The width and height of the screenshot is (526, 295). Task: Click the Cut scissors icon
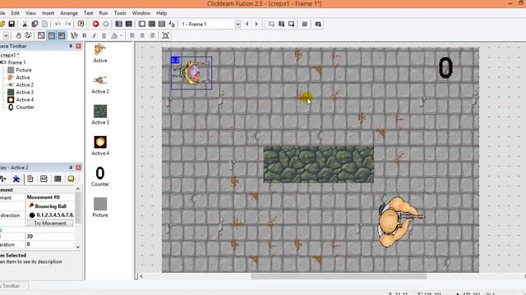coord(25,24)
